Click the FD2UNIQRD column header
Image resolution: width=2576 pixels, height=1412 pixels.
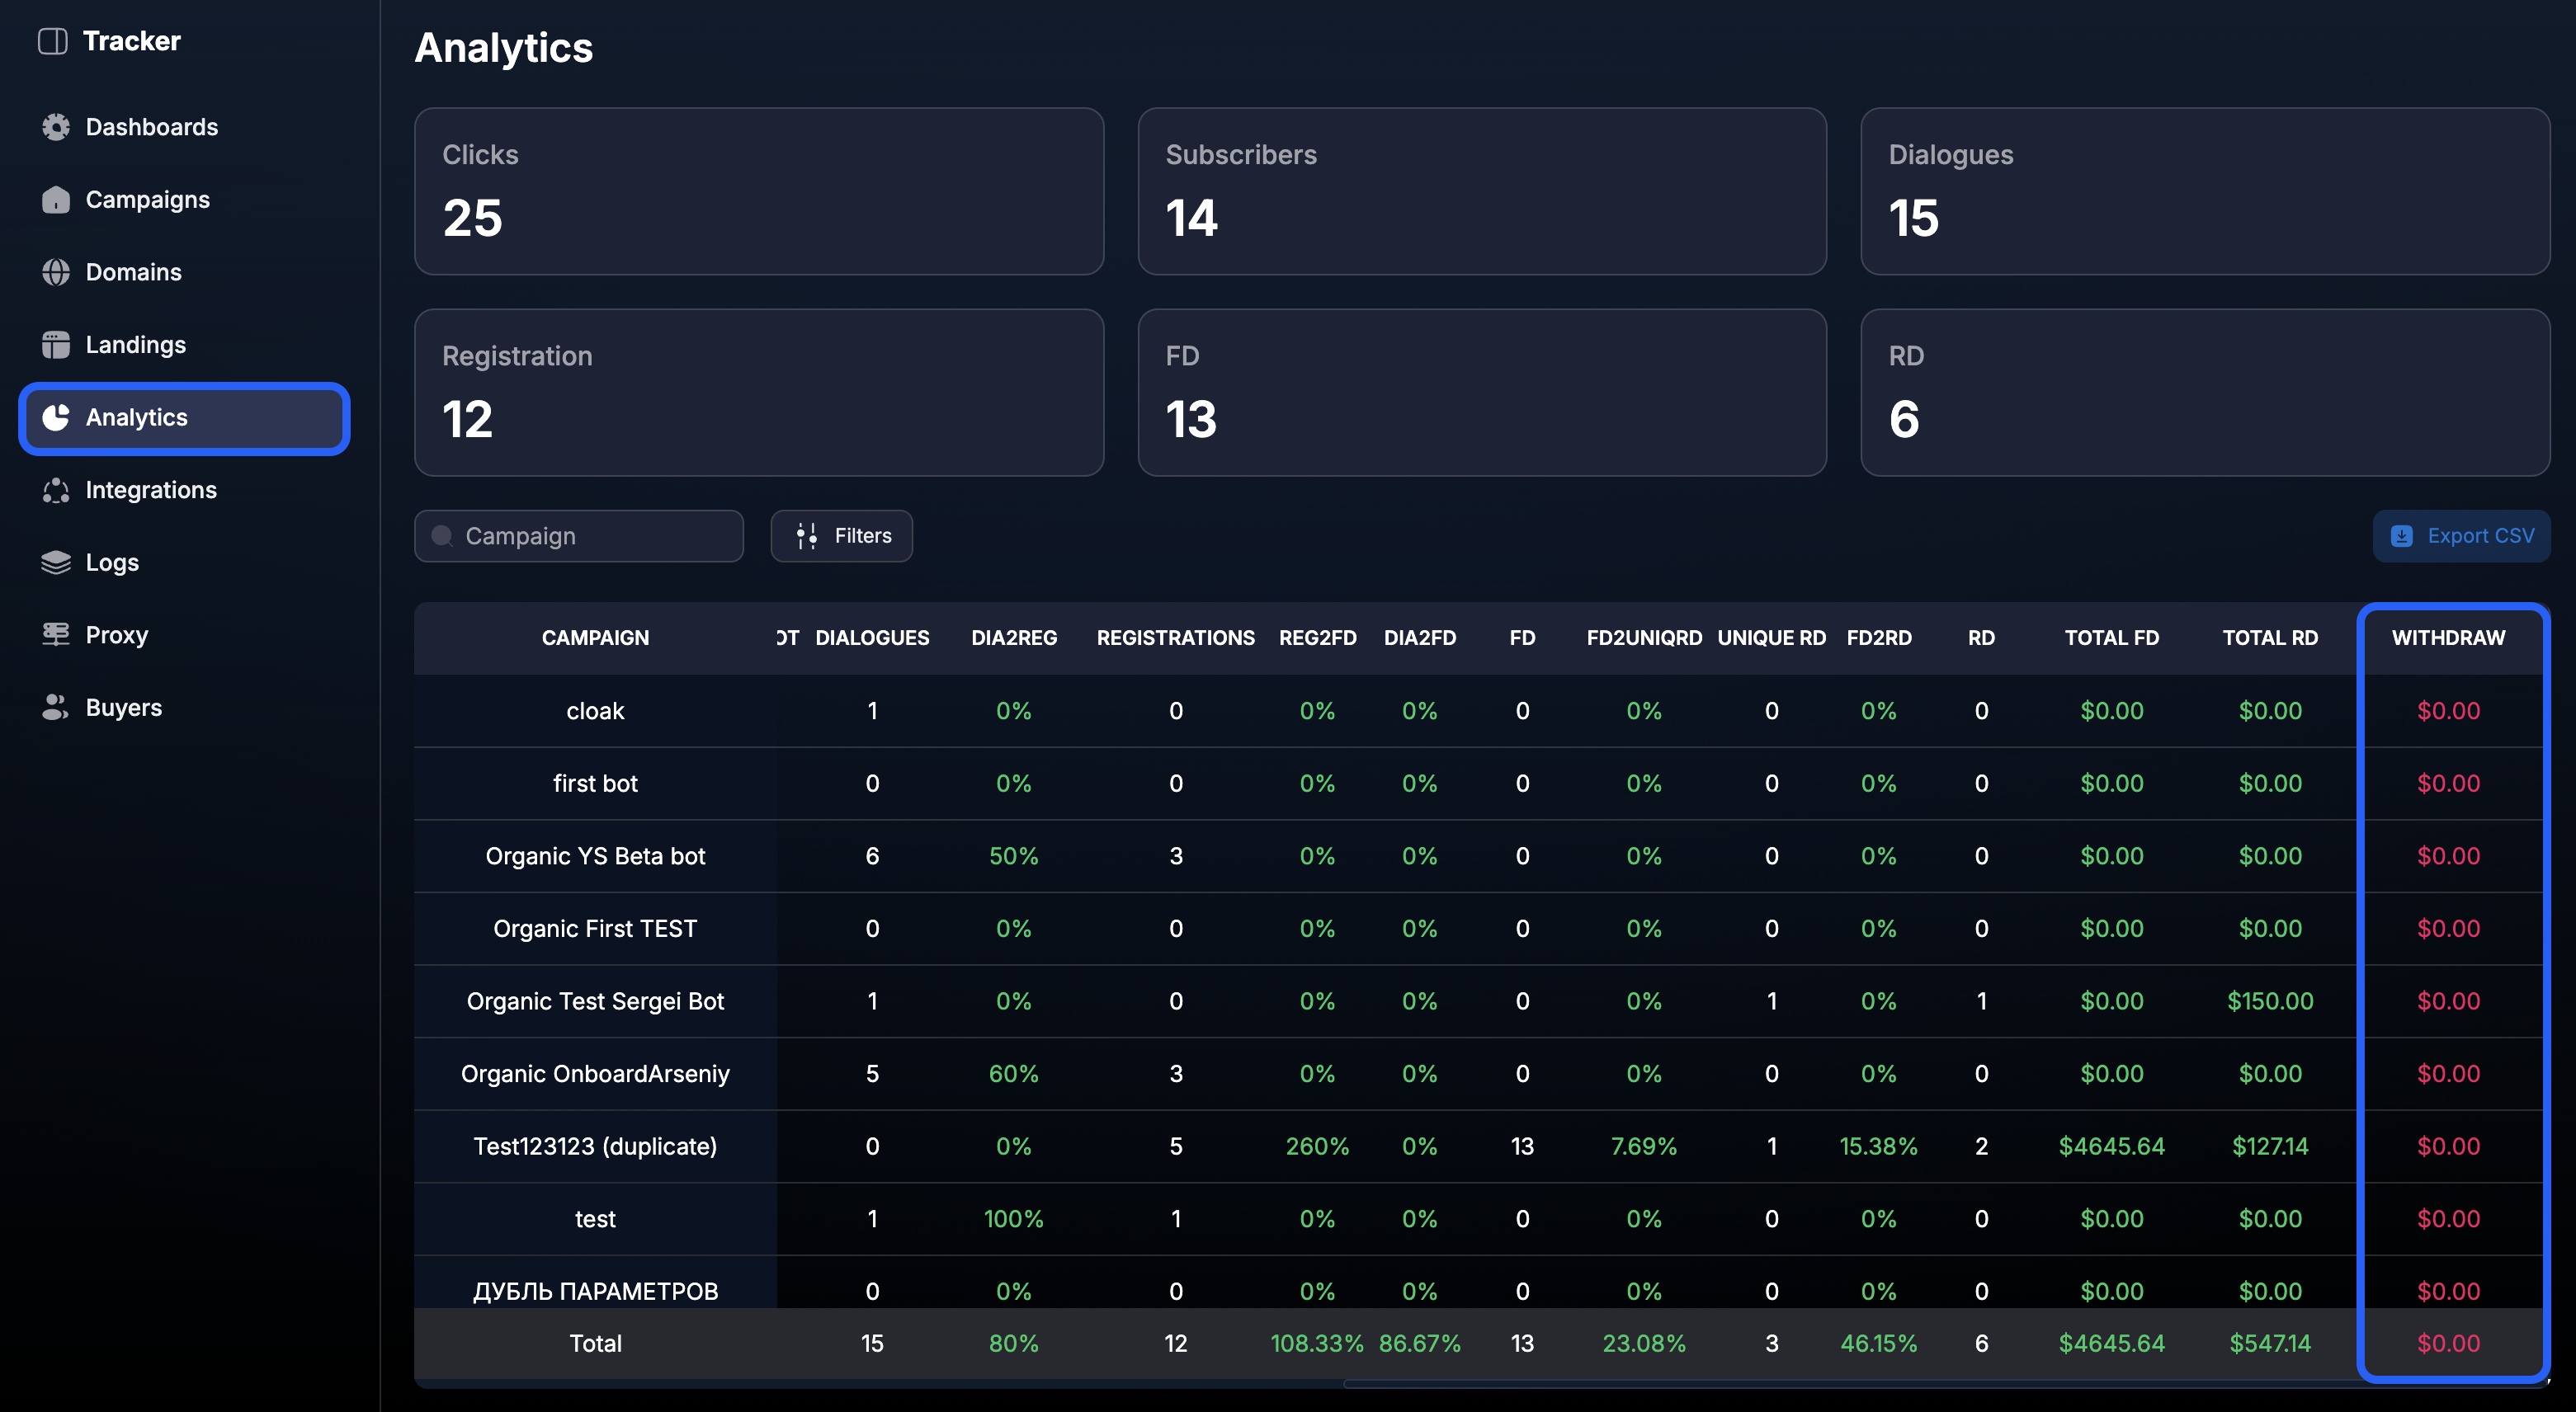tap(1644, 638)
